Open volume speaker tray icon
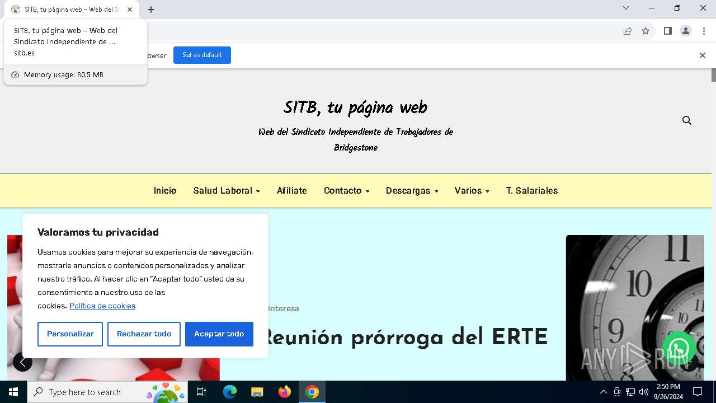Image resolution: width=716 pixels, height=403 pixels. [x=644, y=392]
